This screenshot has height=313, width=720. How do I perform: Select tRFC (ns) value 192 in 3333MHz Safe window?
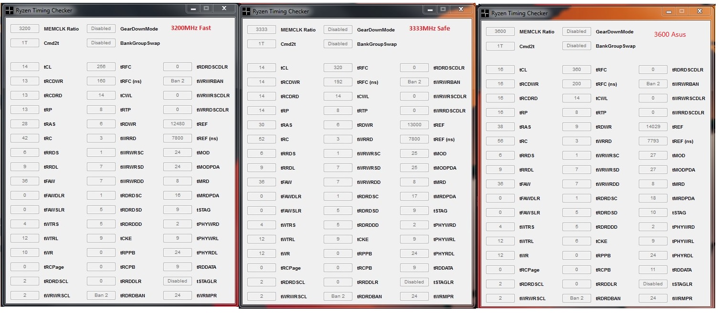pyautogui.click(x=338, y=82)
